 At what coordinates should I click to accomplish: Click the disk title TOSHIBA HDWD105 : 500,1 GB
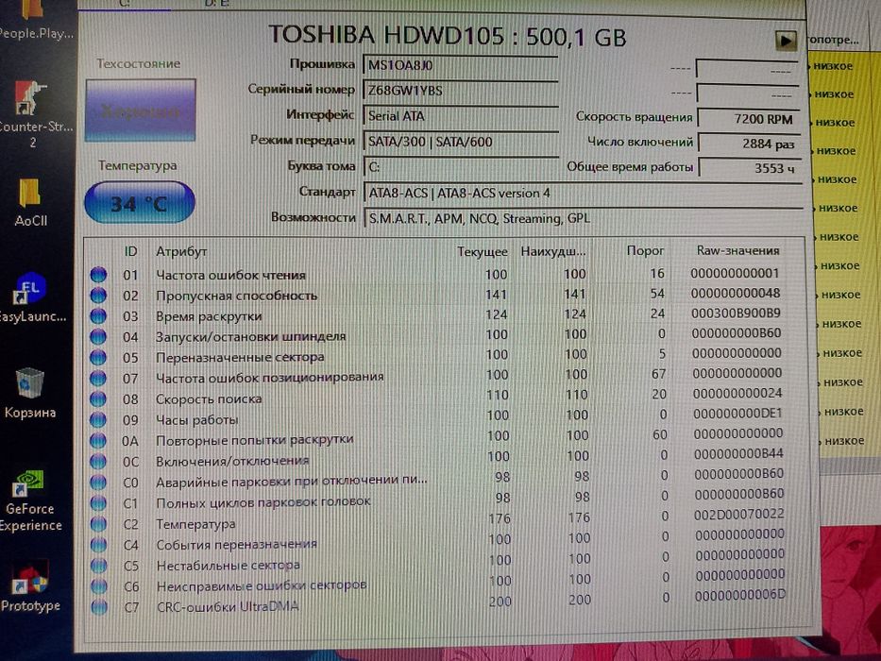point(448,36)
